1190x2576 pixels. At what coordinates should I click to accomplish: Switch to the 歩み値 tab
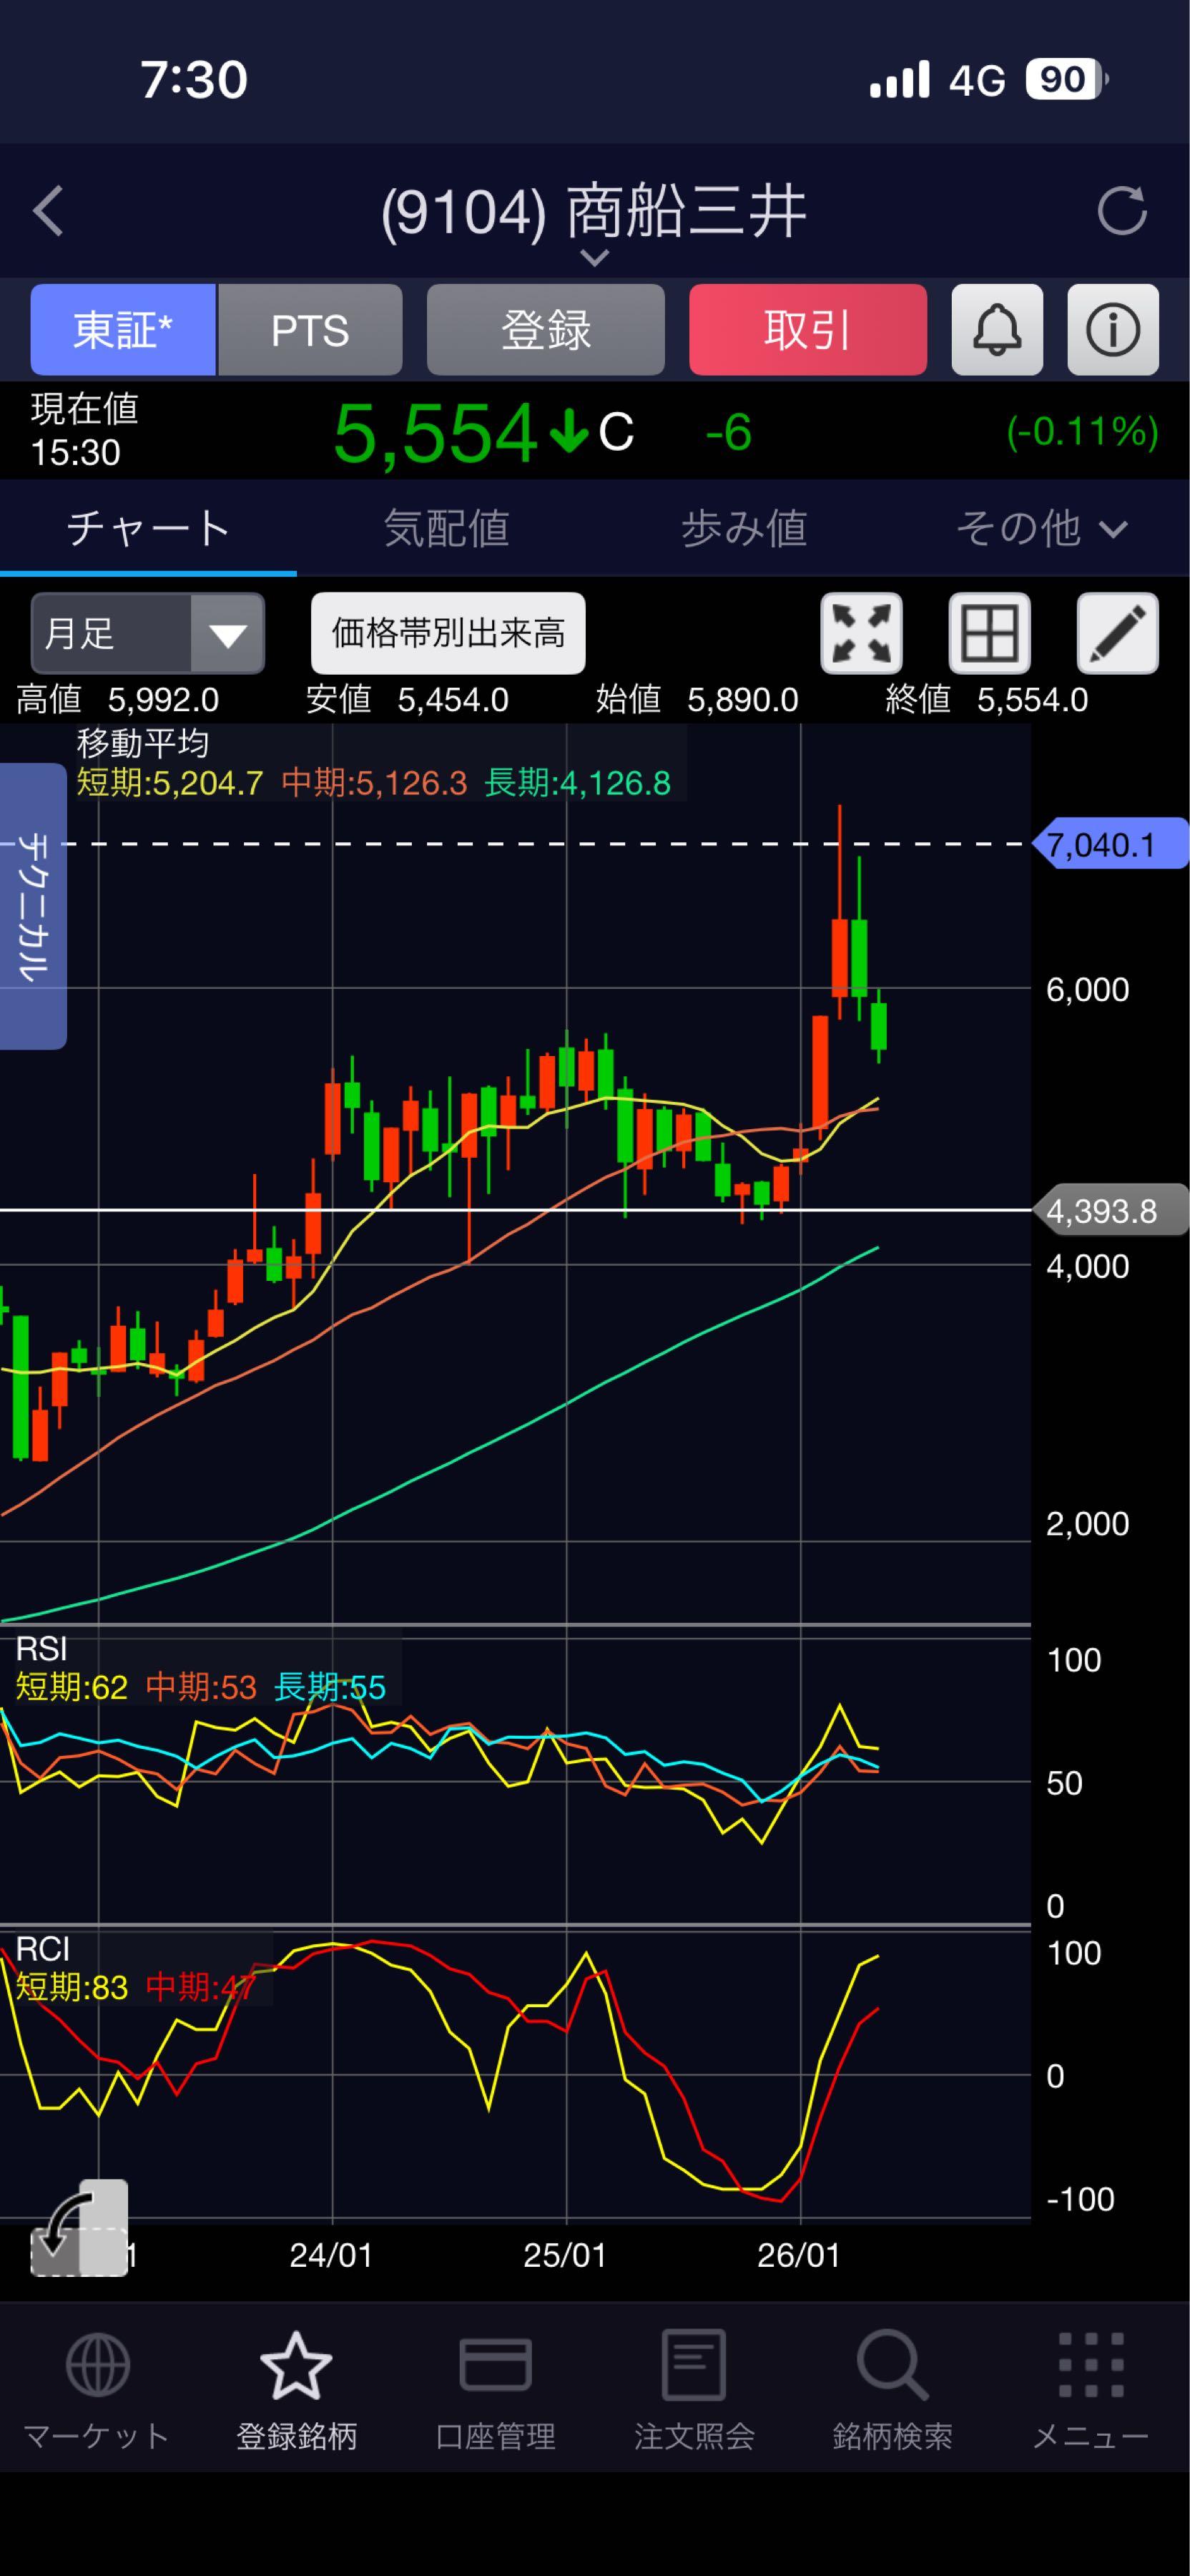click(743, 528)
